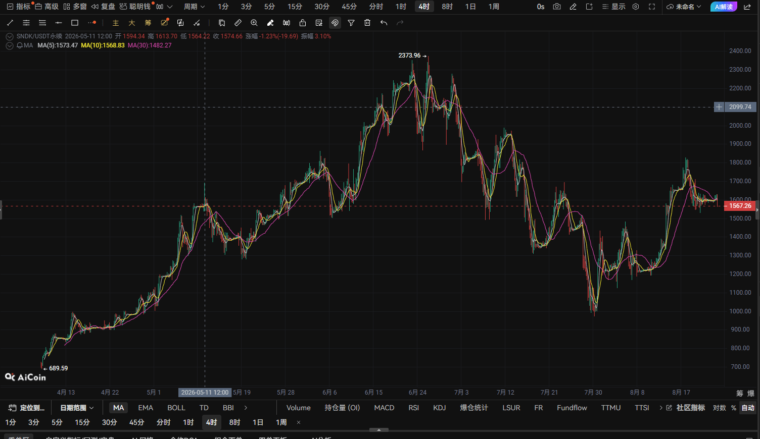Click the AI解读 button
The width and height of the screenshot is (760, 439).
click(x=724, y=7)
